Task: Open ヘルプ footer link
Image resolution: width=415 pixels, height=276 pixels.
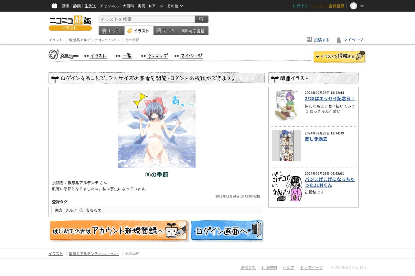Action: tap(289, 267)
